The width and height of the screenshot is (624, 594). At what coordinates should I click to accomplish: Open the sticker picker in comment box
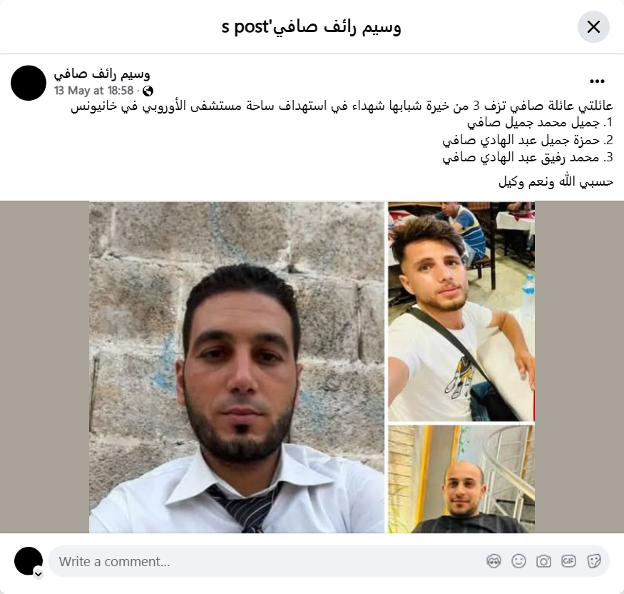(x=594, y=561)
